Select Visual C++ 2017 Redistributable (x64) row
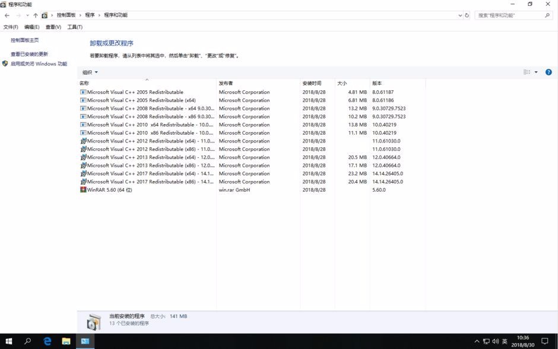Image resolution: width=558 pixels, height=349 pixels. pyautogui.click(x=251, y=174)
